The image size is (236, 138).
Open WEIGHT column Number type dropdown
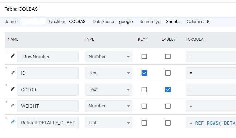(x=108, y=106)
